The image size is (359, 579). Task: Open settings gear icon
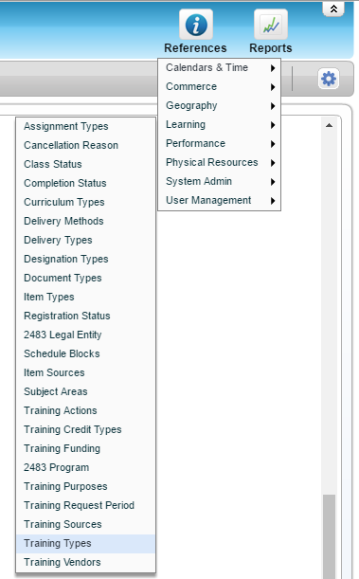click(x=329, y=79)
